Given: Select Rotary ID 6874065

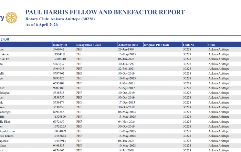Looking at the screenshot, I should point(59,150).
